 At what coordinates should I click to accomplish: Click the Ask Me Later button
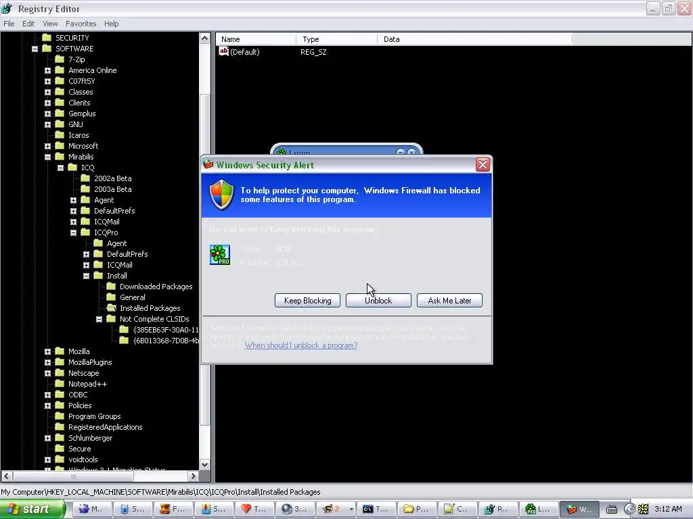[x=449, y=301]
